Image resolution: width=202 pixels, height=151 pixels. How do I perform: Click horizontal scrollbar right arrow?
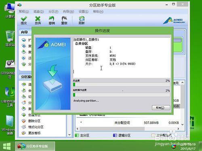[x=178, y=129]
